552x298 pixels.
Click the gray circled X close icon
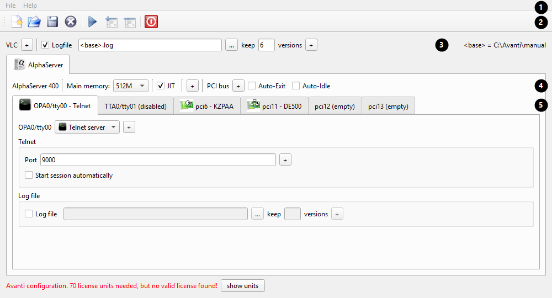(71, 22)
